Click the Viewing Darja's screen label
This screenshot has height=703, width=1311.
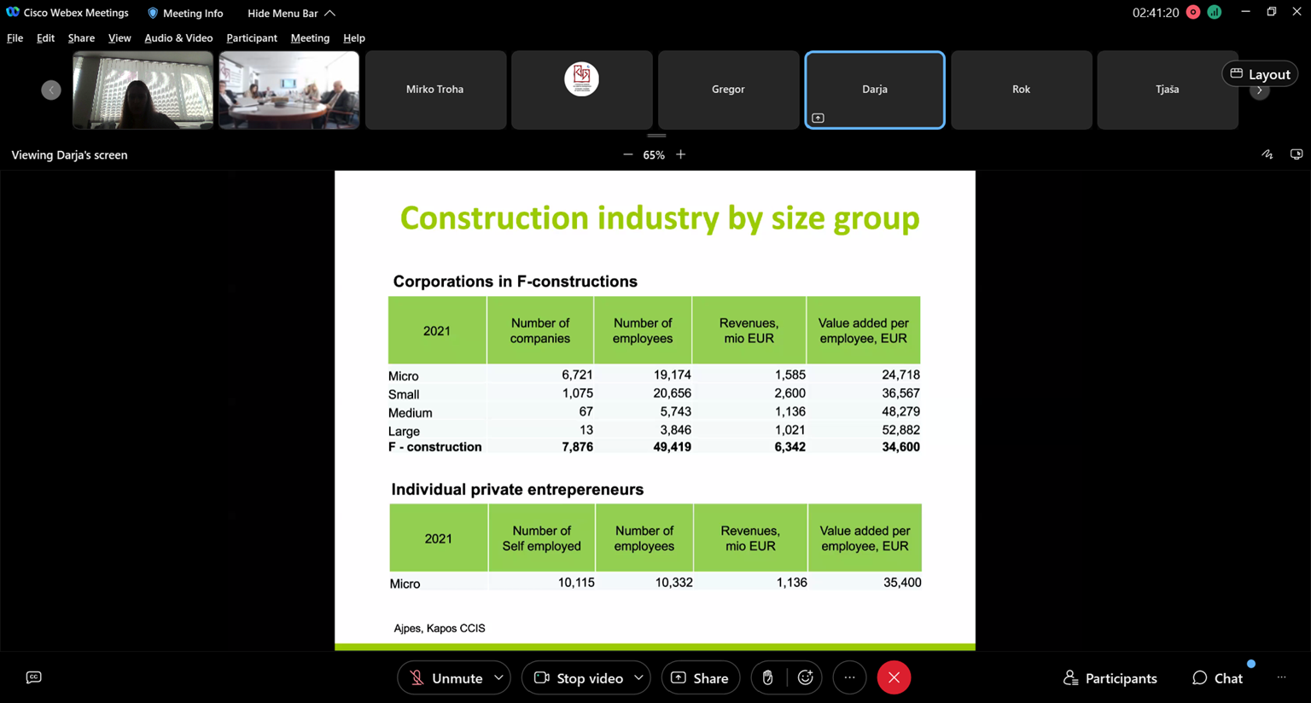pos(69,154)
